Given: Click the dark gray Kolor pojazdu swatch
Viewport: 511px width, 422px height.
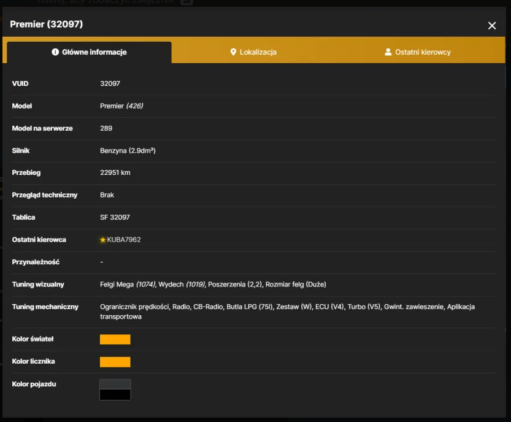Looking at the screenshot, I should pyautogui.click(x=115, y=384).
